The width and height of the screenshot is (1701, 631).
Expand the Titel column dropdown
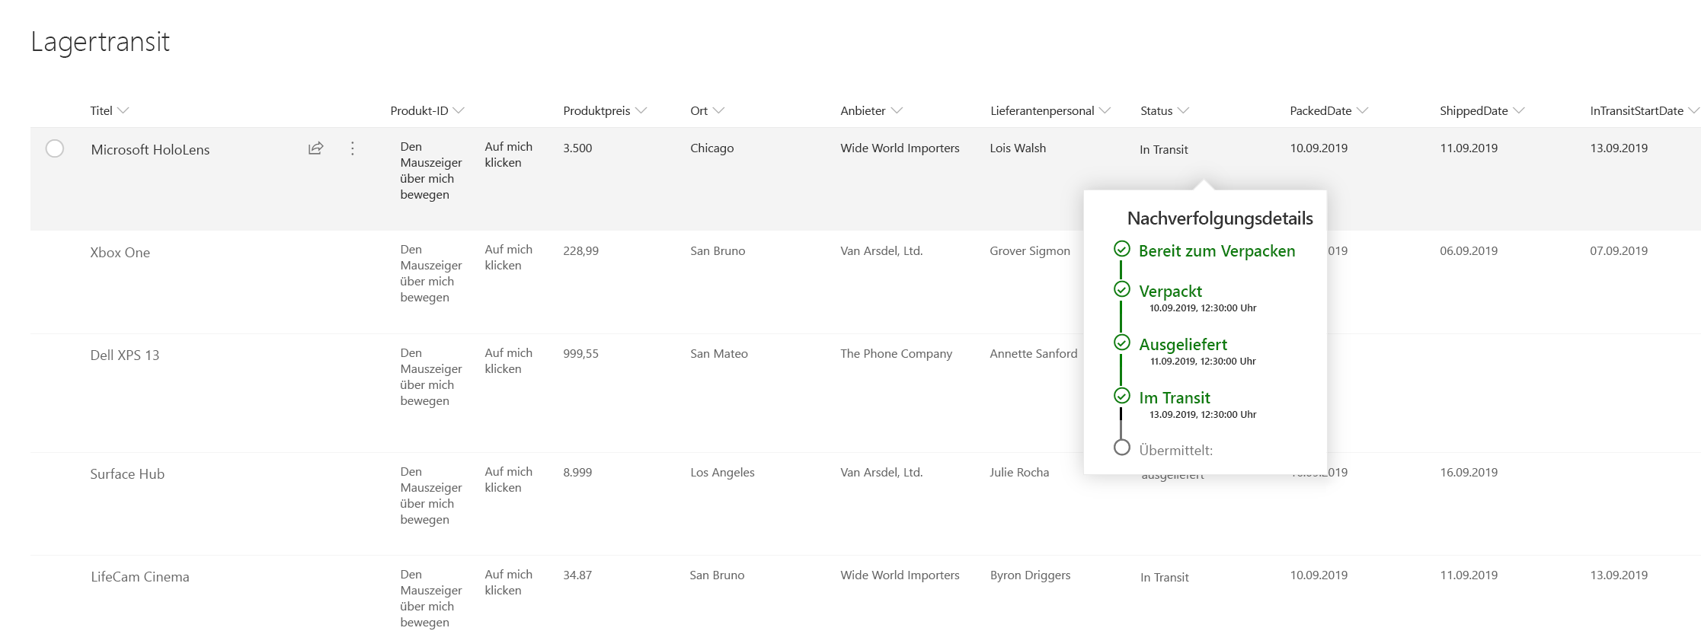click(123, 111)
